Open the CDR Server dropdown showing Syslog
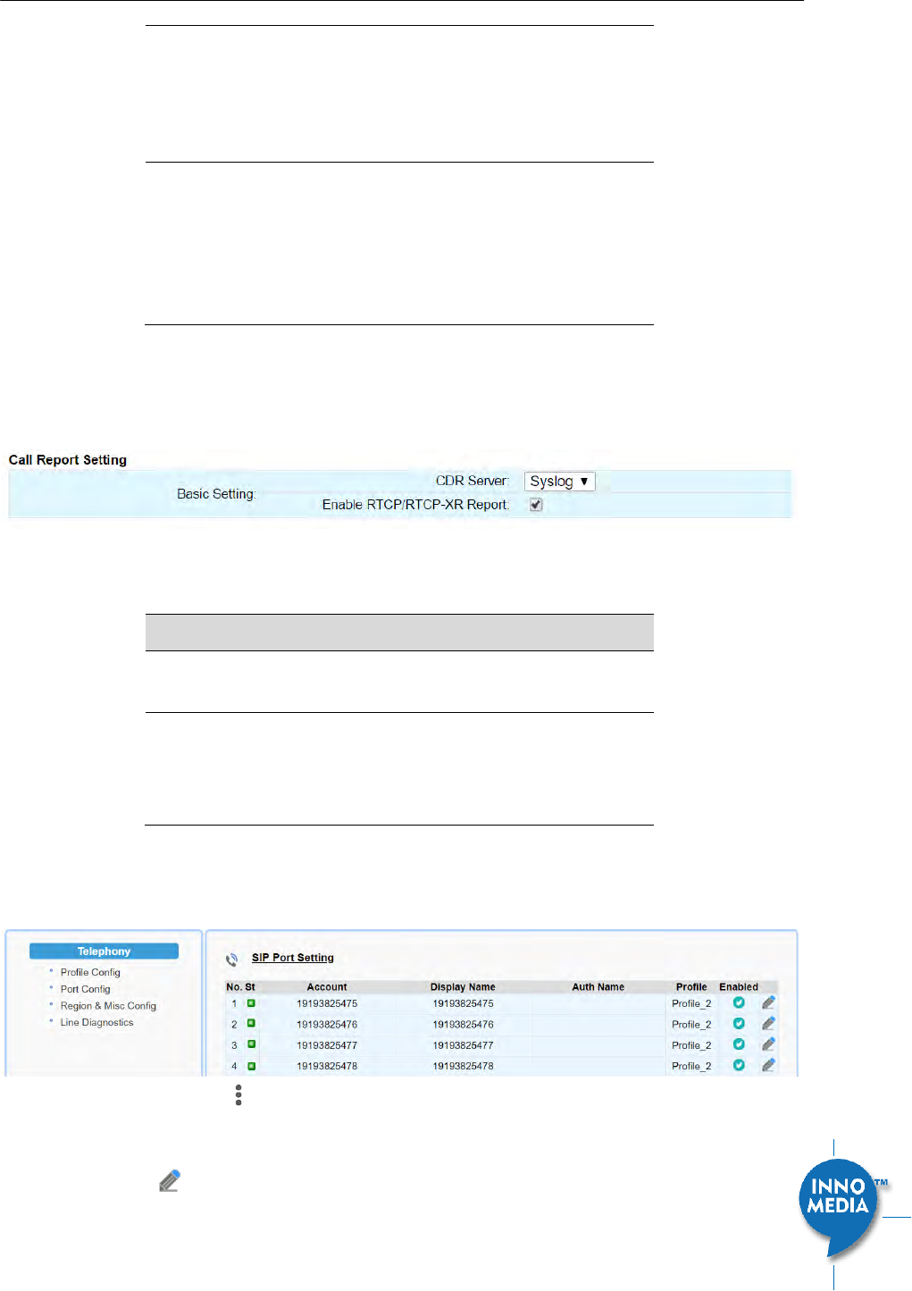Image resolution: width=912 pixels, height=1291 pixels. coord(559,482)
